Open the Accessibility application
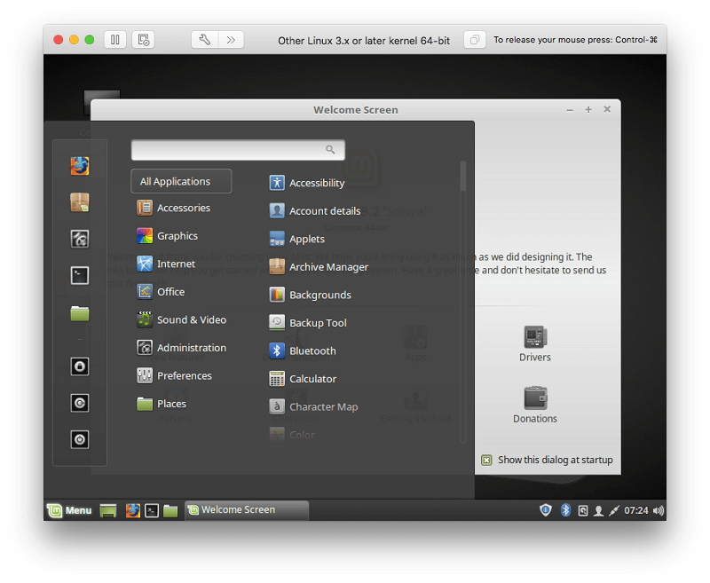This screenshot has width=710, height=583. [x=307, y=183]
